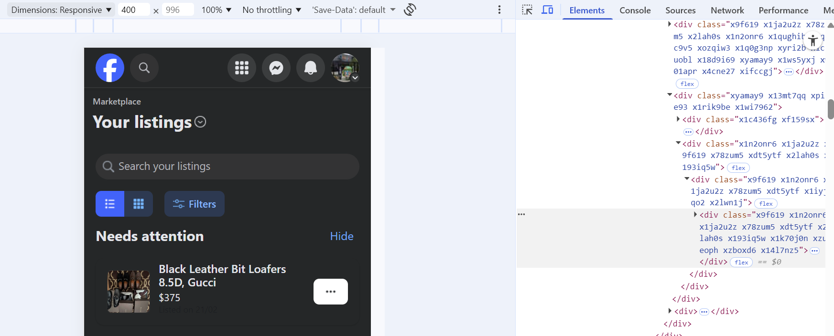Expand the Your listings dropdown chevron
Image resolution: width=834 pixels, height=336 pixels.
(x=201, y=122)
